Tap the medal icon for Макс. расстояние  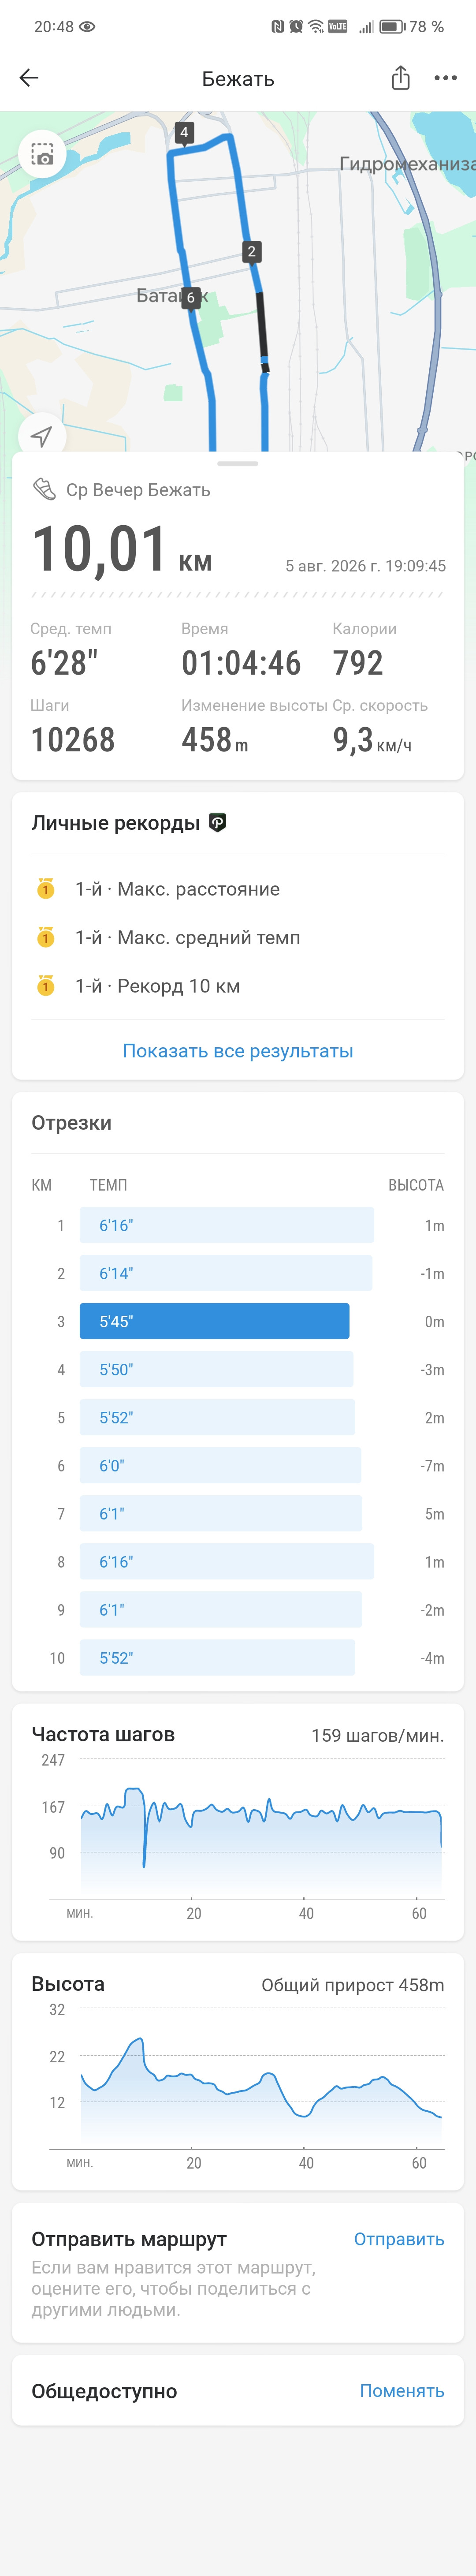pyautogui.click(x=45, y=888)
